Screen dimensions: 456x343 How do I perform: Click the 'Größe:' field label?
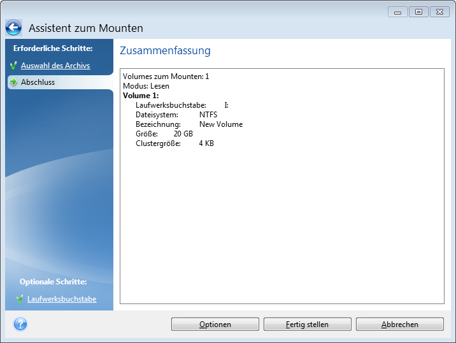click(147, 134)
